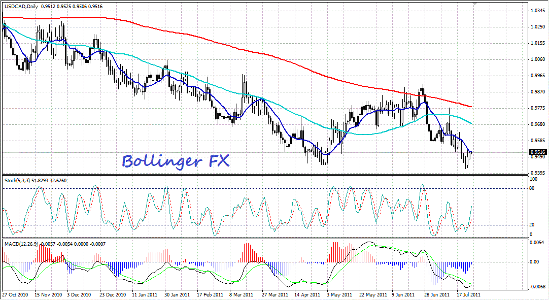
Task: Select the most recent candlestick on the chart
Action: 469,155
